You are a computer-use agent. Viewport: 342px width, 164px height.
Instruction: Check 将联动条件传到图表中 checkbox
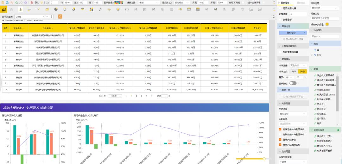pyautogui.click(x=280, y=134)
